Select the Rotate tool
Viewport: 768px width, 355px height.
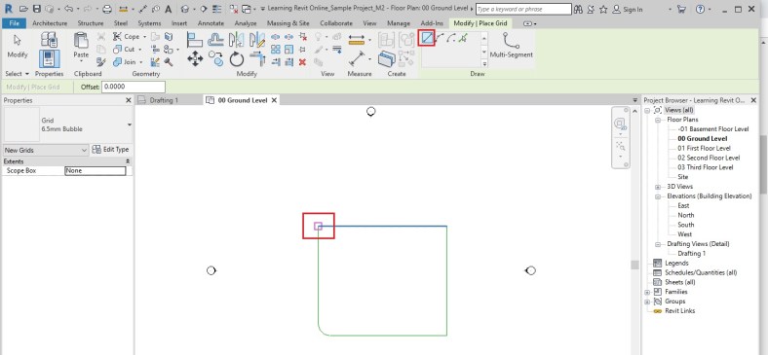point(237,59)
